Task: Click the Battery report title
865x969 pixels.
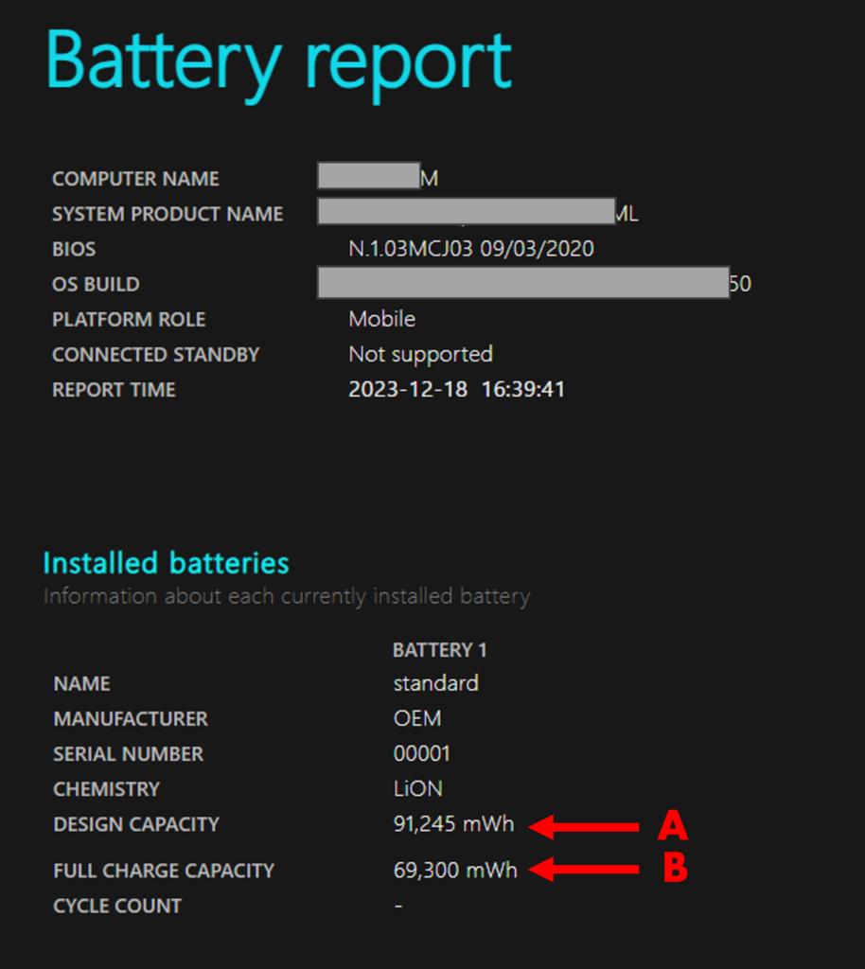Action: [x=279, y=62]
